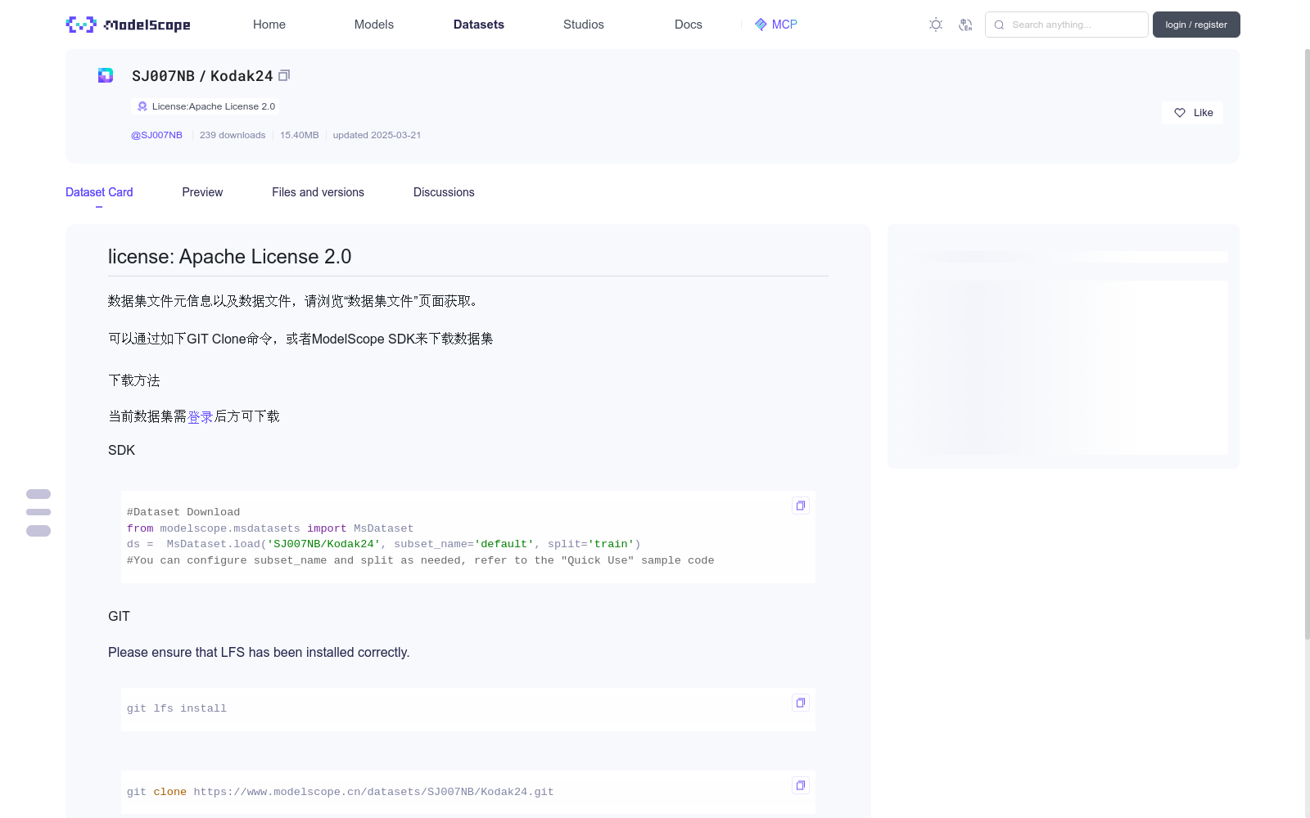
Task: Click the MCP diamond icon
Action: (x=761, y=25)
